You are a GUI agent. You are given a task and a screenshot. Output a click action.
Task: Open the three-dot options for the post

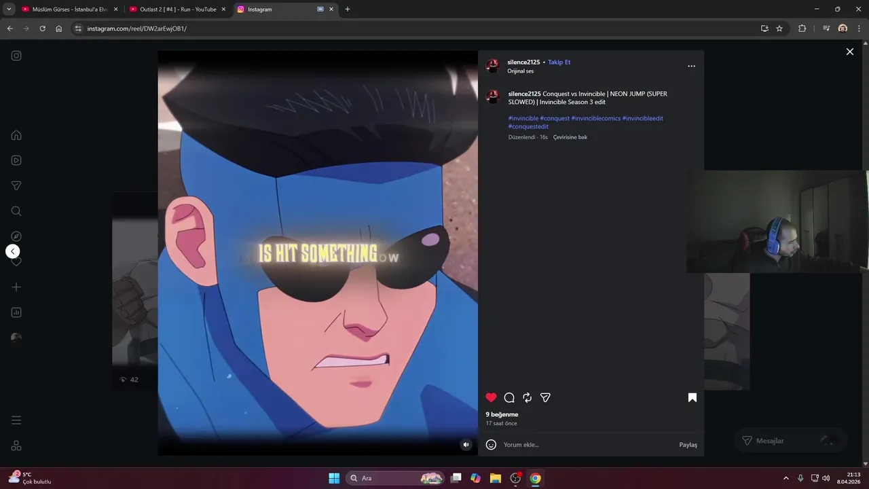coord(691,66)
